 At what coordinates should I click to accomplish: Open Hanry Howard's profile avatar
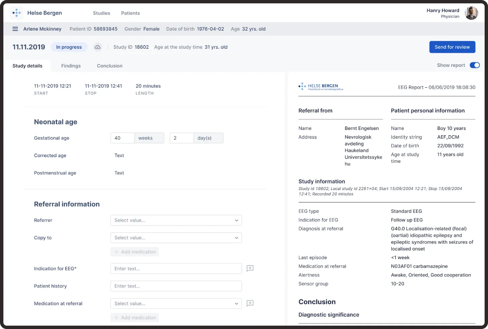click(x=471, y=13)
